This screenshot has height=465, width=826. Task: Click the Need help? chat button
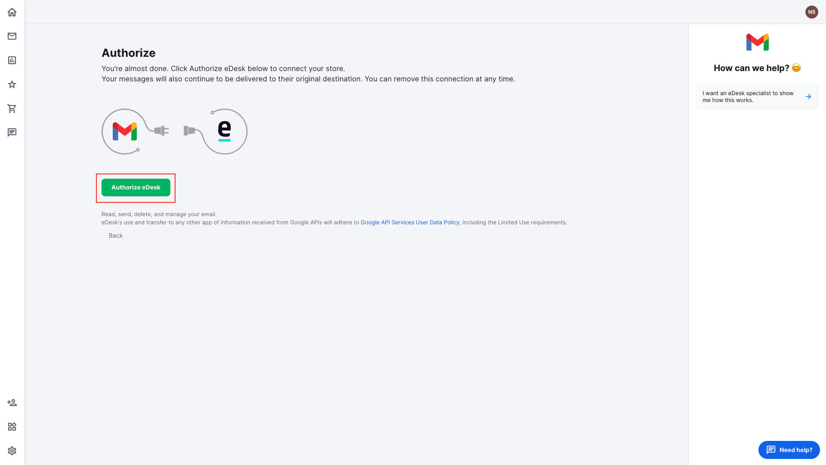(789, 450)
